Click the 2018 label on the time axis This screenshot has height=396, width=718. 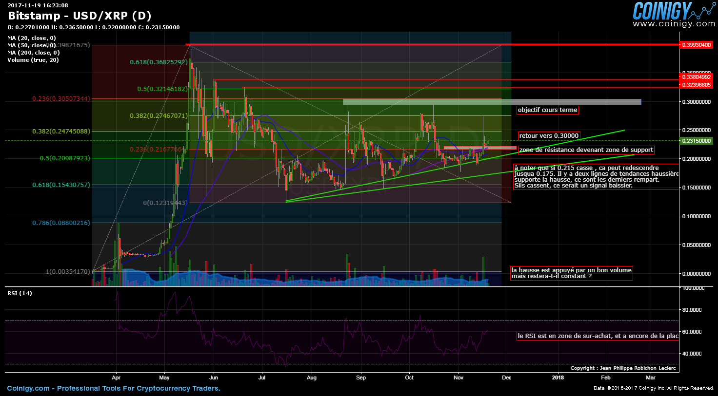click(x=558, y=377)
